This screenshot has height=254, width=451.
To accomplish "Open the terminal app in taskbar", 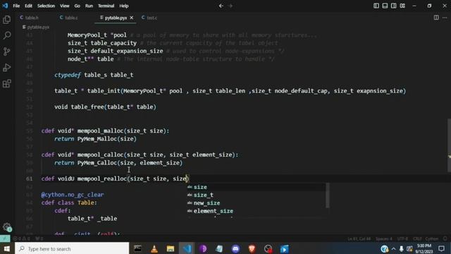I will tap(138, 248).
